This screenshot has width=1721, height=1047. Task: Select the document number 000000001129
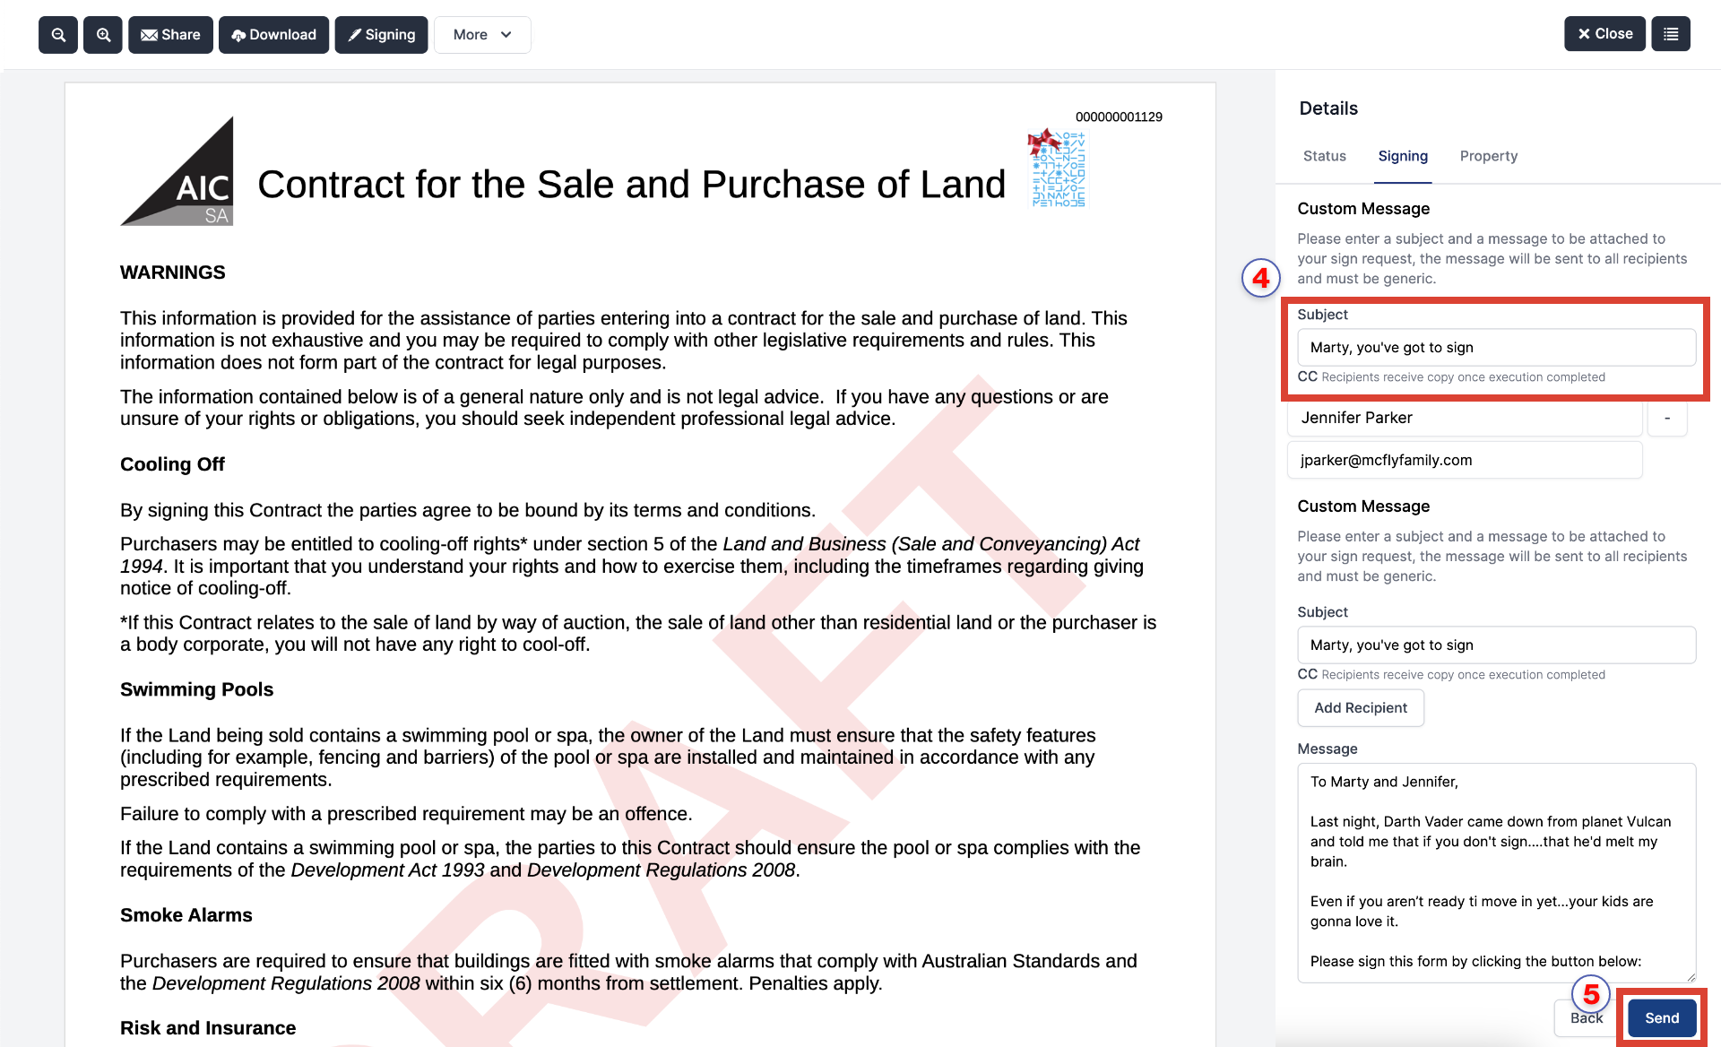pyautogui.click(x=1119, y=117)
